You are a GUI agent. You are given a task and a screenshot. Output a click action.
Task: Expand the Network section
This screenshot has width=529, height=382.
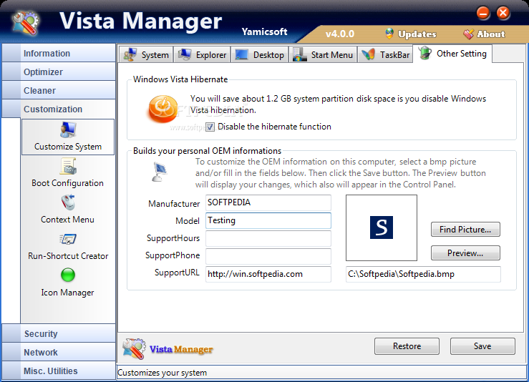(59, 352)
